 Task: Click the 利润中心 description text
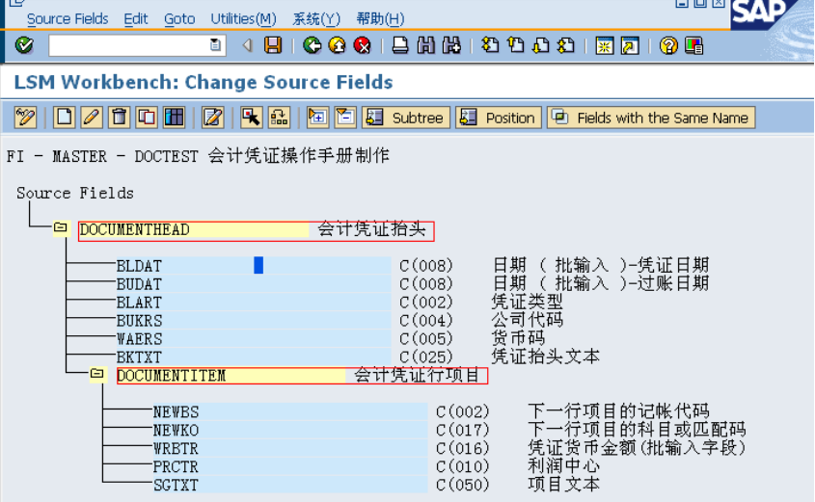pyautogui.click(x=563, y=465)
